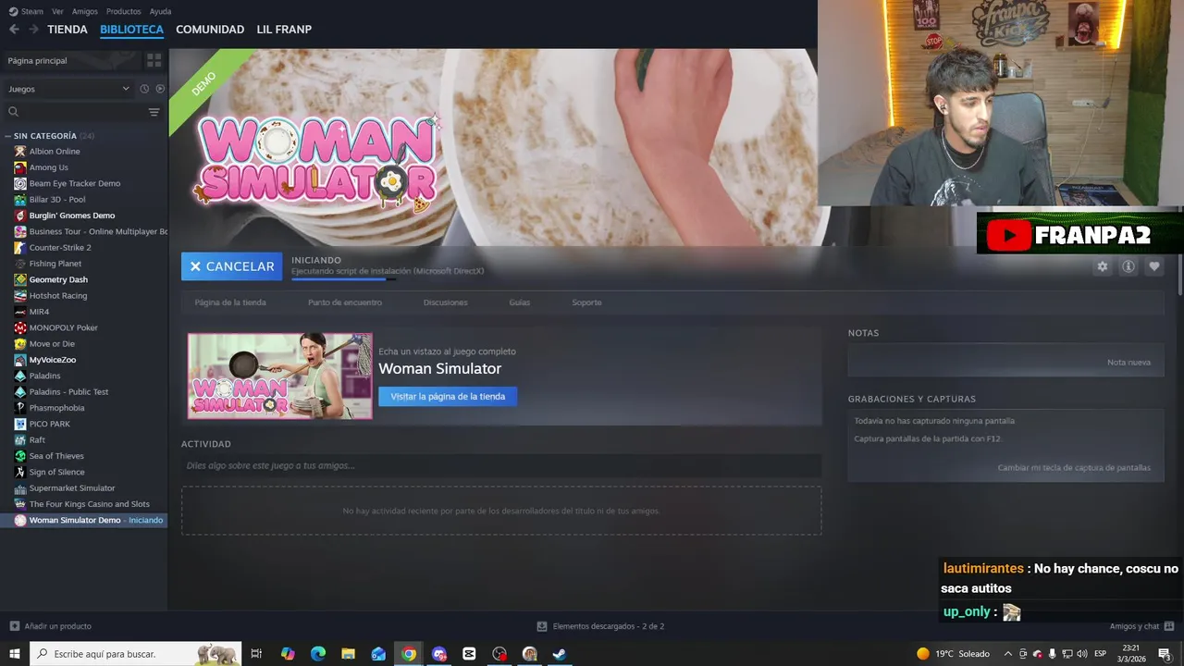Image resolution: width=1184 pixels, height=666 pixels.
Task: Open CapCut from the taskbar
Action: [x=469, y=654]
